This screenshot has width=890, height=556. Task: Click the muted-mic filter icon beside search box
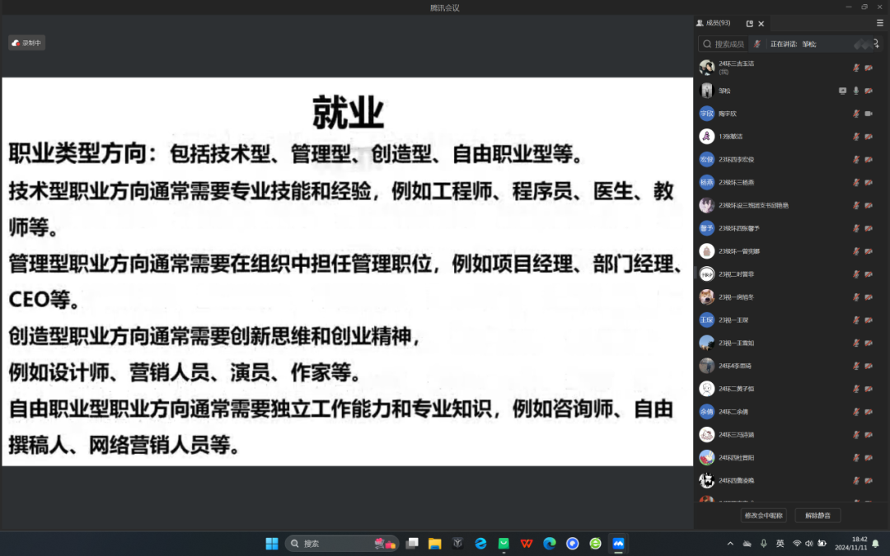(756, 44)
